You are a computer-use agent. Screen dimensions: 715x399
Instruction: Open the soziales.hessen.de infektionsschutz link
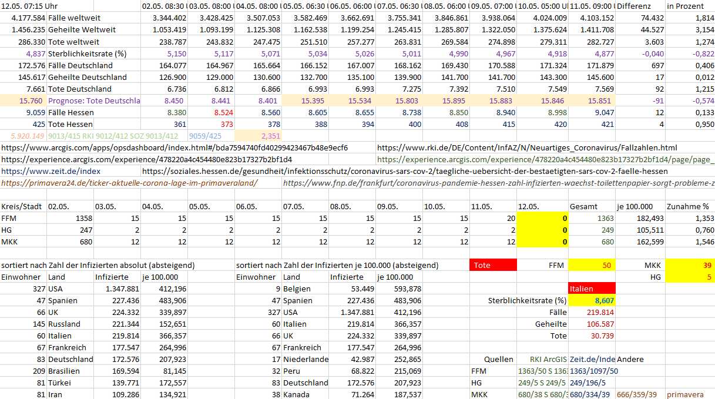[405, 171]
